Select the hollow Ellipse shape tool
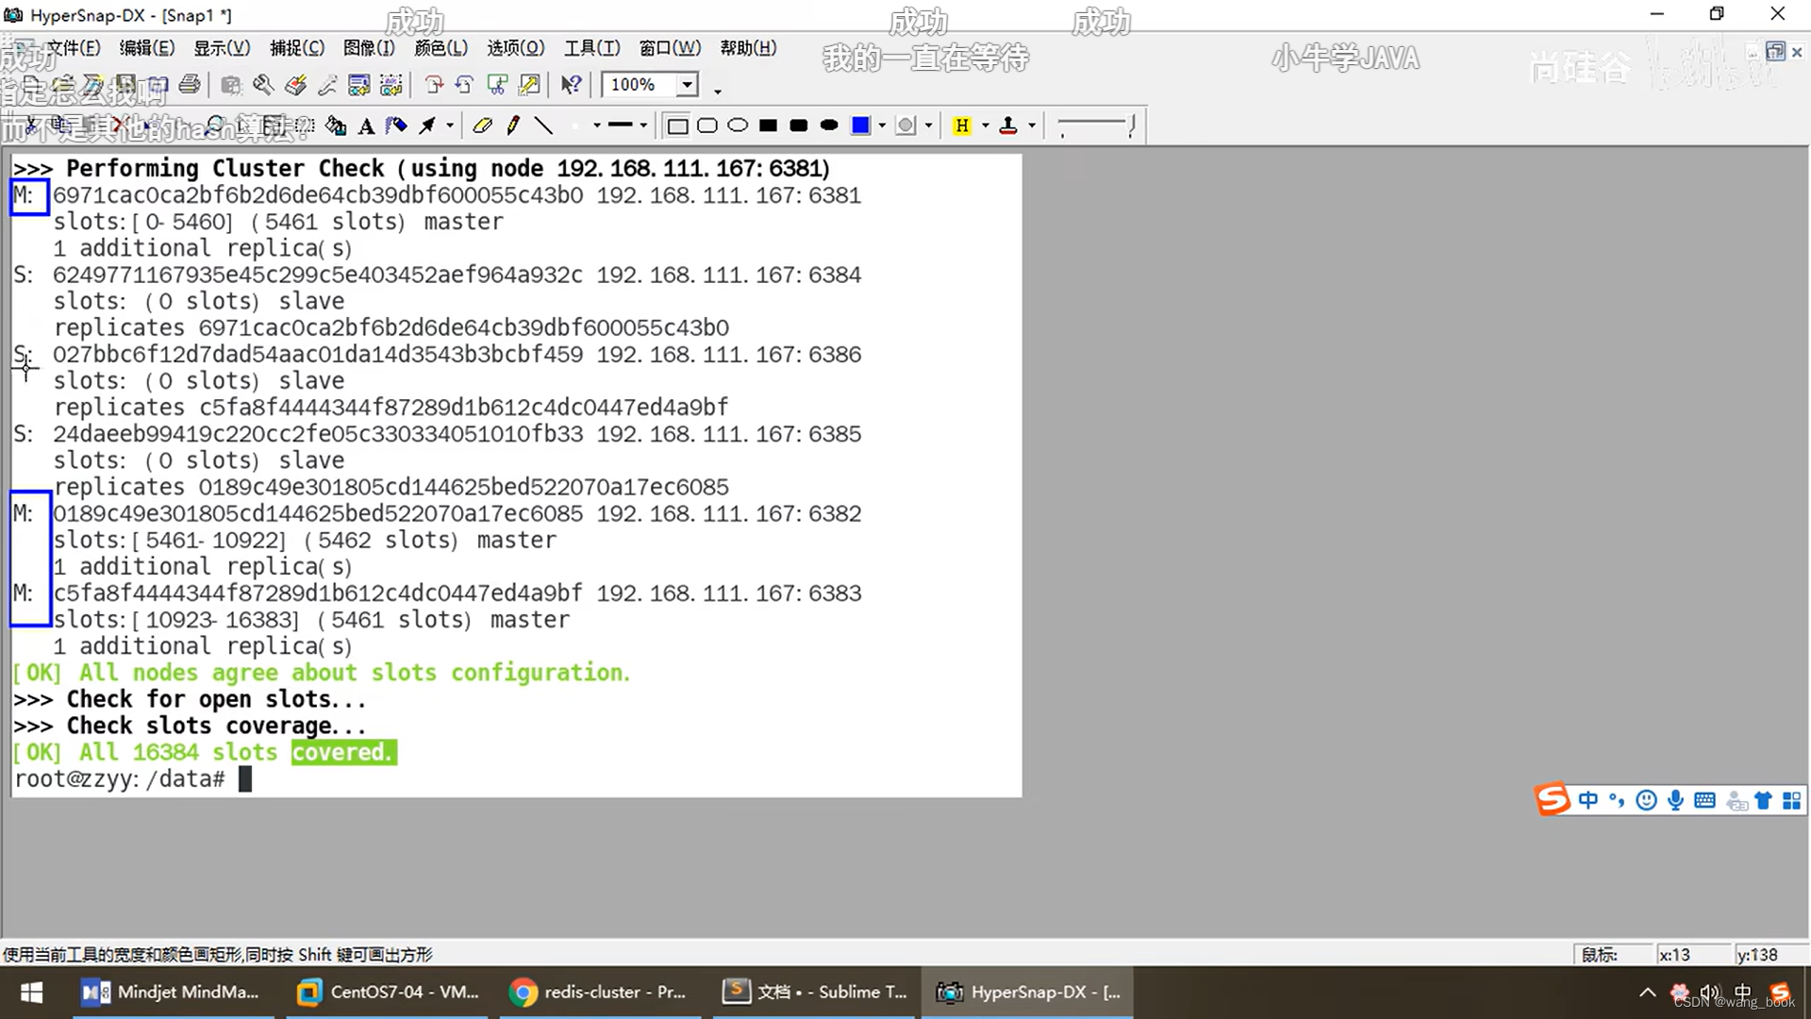Viewport: 1811px width, 1019px height. [738, 125]
